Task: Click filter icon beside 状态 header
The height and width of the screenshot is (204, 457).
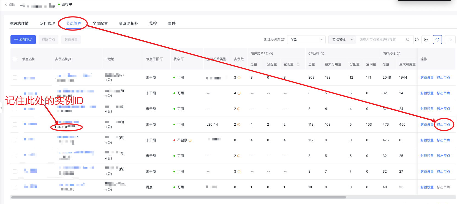Action: point(182,59)
